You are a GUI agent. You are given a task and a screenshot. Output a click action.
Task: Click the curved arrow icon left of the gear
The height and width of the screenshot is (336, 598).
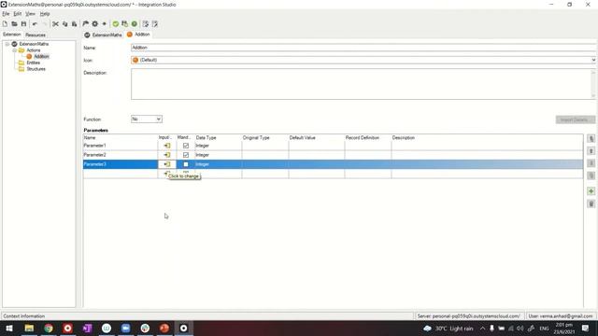[x=85, y=23]
